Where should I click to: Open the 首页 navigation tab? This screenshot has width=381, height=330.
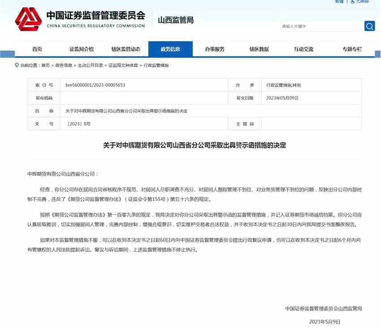[37, 49]
